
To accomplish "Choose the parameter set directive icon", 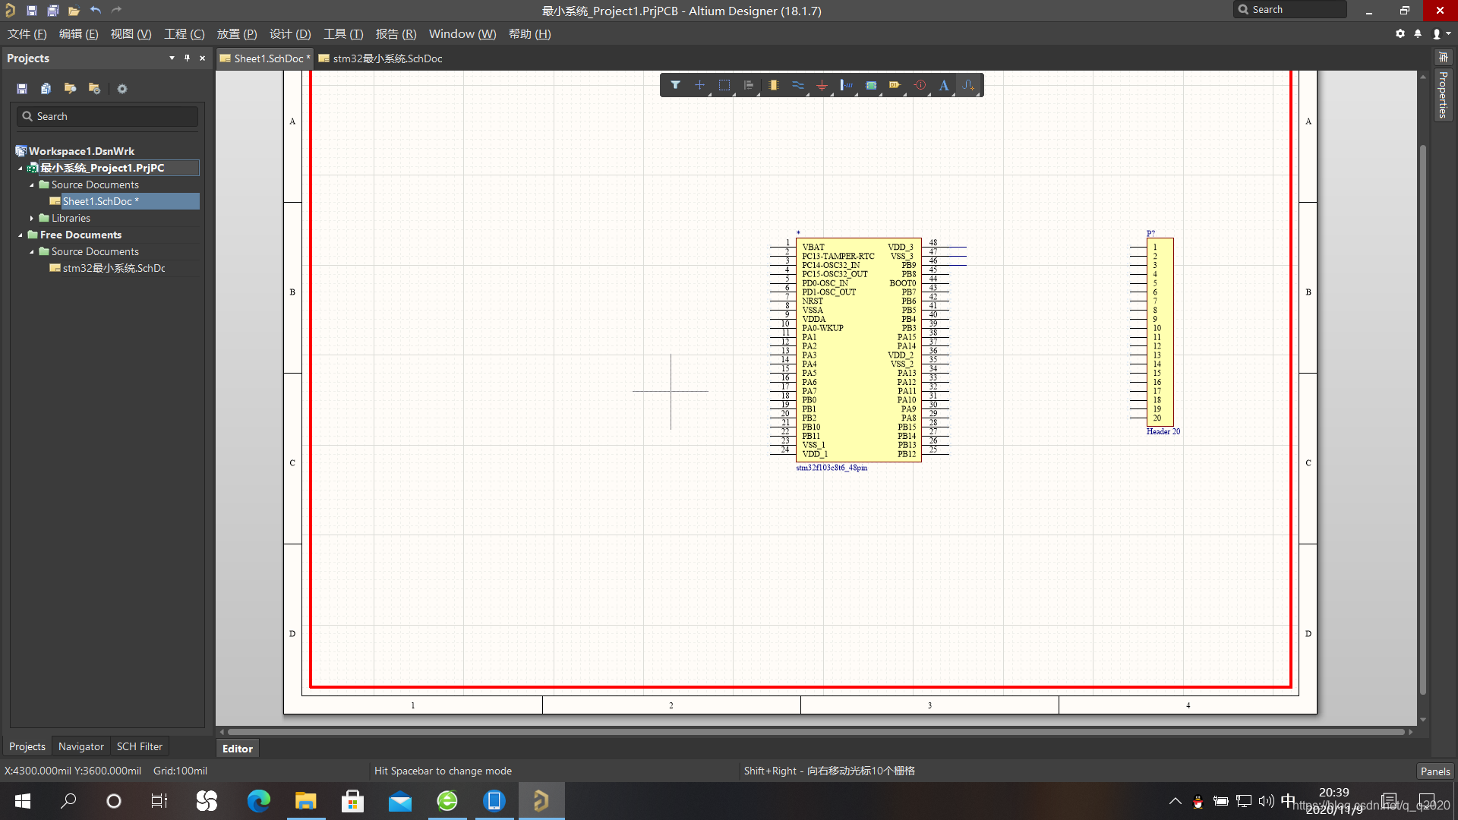I will [x=920, y=85].
